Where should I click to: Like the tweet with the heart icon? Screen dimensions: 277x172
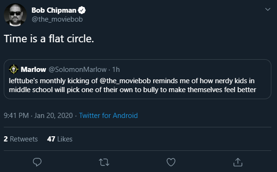[171, 162]
